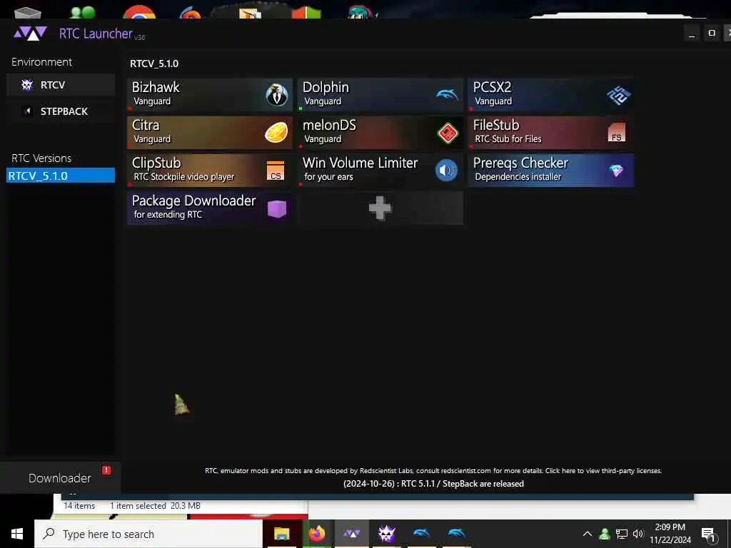Viewport: 731px width, 548px height.
Task: Launch Bizhawk Vanguard via its eagle icon
Action: (277, 95)
